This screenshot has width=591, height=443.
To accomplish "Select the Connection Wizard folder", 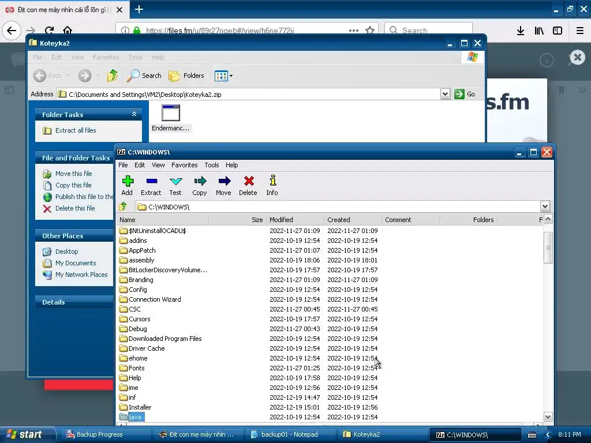I will click(x=150, y=299).
